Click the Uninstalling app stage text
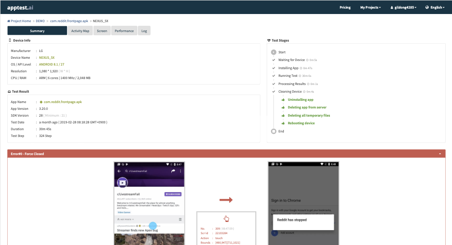452x245 pixels. pos(301,100)
